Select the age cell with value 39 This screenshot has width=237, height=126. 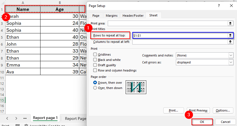tap(60, 72)
